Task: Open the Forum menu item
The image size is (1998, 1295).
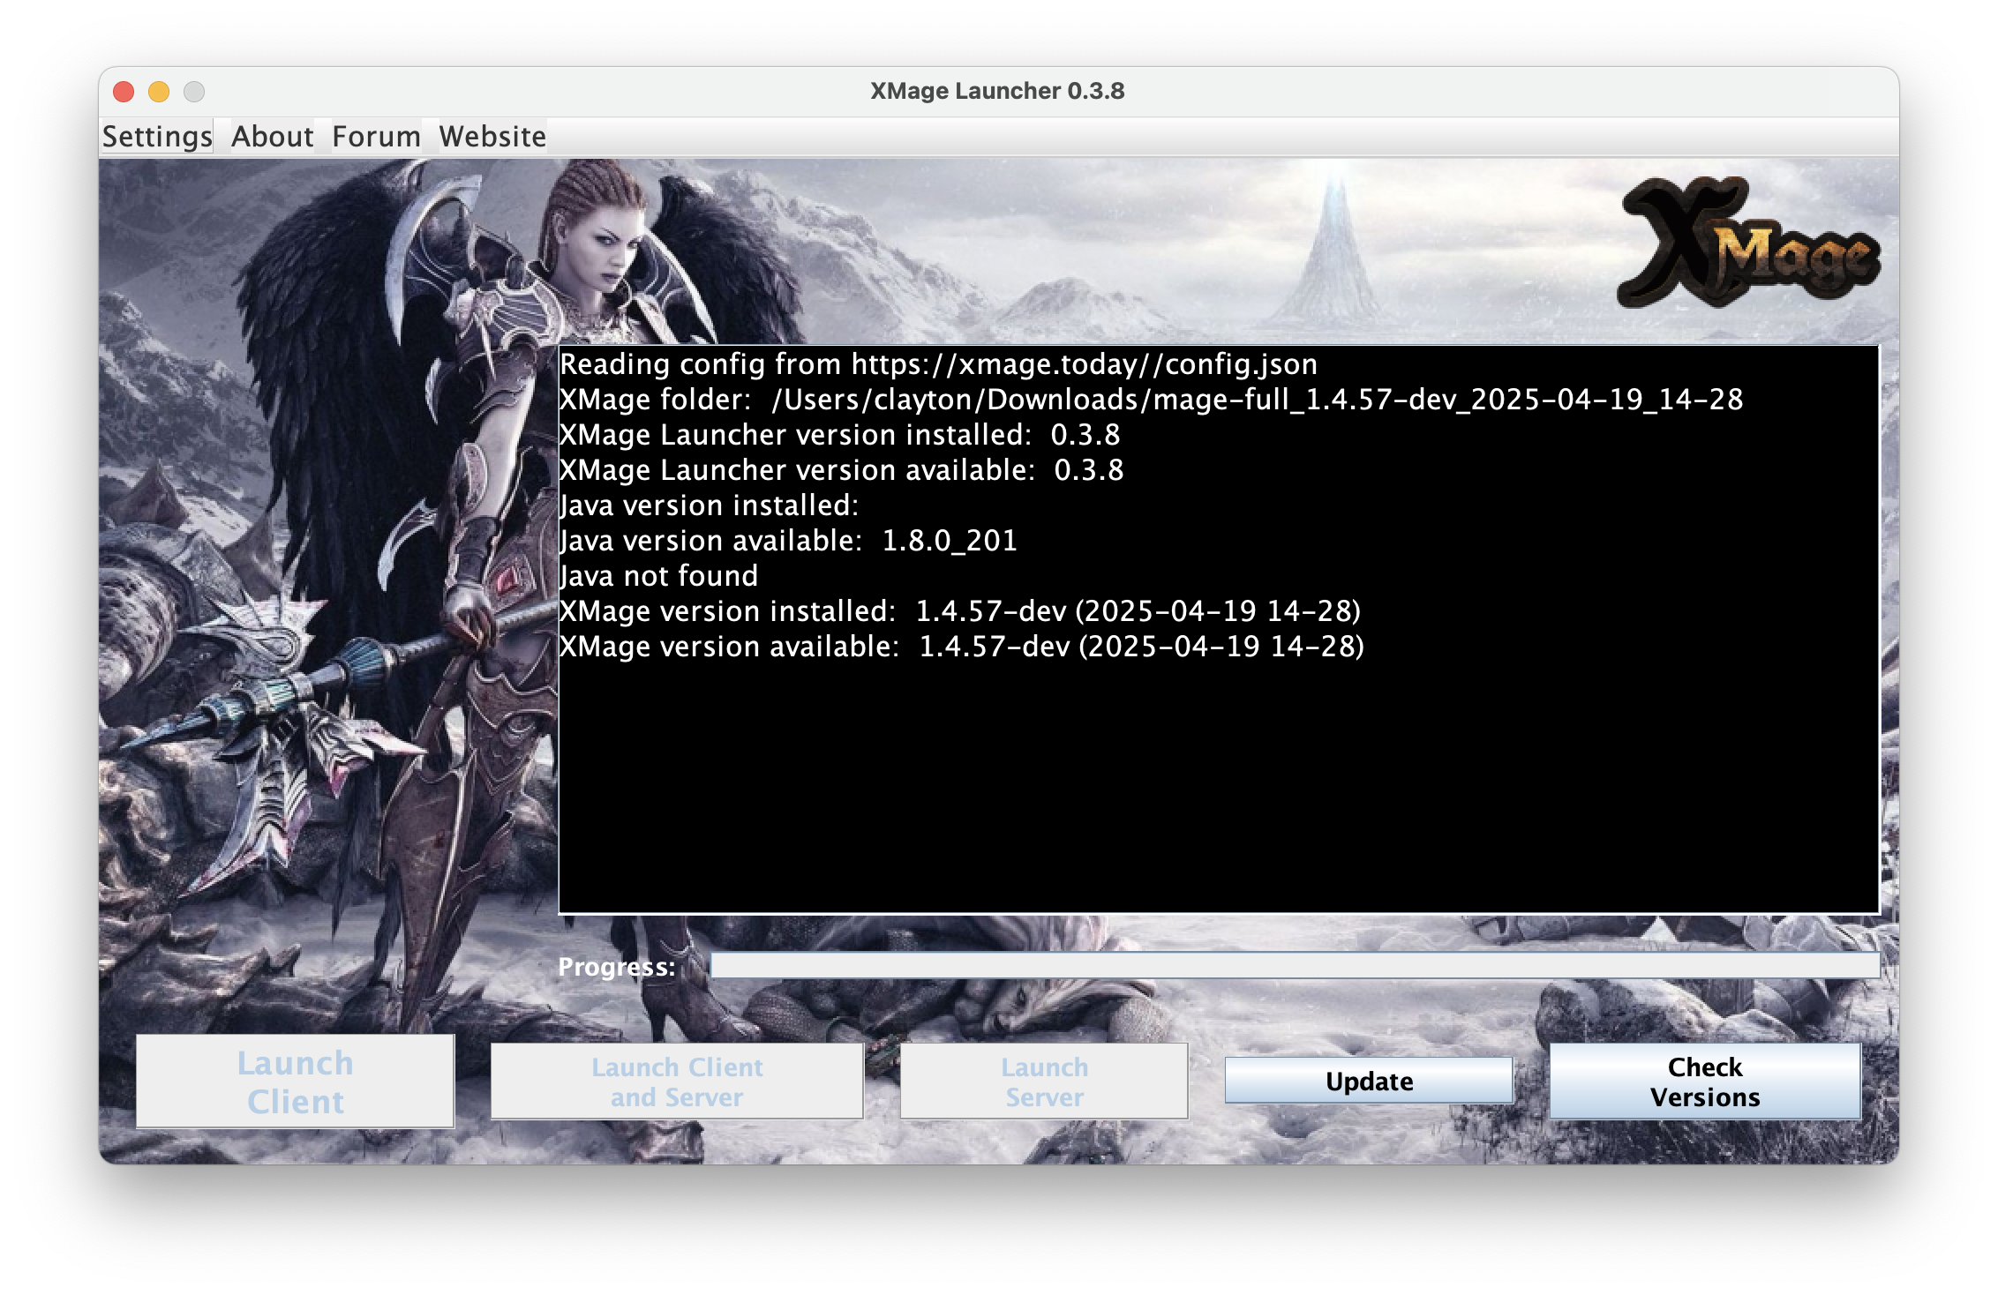Action: tap(376, 137)
